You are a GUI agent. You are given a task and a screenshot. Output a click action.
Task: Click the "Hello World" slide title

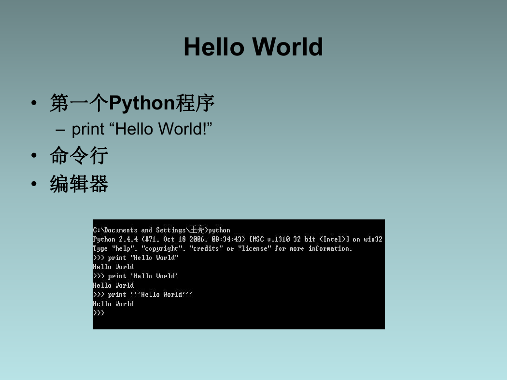coord(253,47)
